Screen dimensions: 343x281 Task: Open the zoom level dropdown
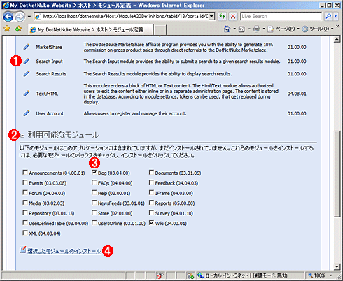click(331, 275)
